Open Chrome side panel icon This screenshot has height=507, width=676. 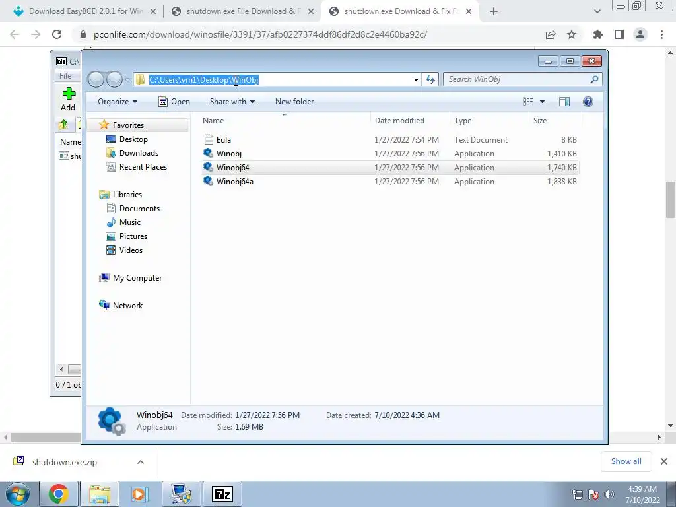coord(619,34)
